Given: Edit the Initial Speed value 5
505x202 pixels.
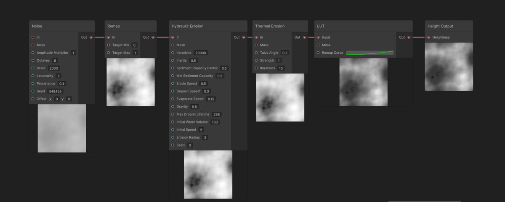Looking at the screenshot, I should (x=201, y=130).
